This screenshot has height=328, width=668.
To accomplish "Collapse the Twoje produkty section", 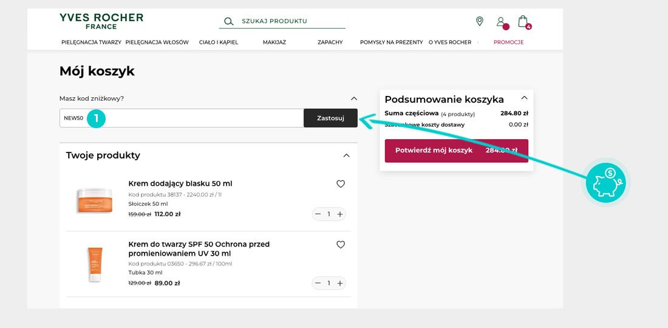I will (346, 155).
